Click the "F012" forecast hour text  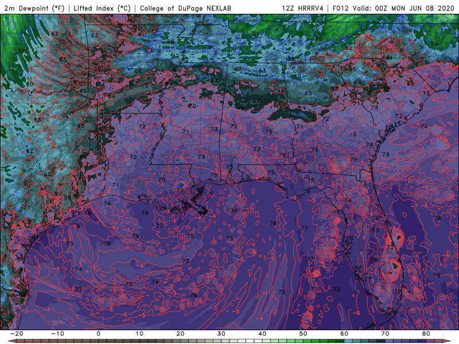click(341, 8)
